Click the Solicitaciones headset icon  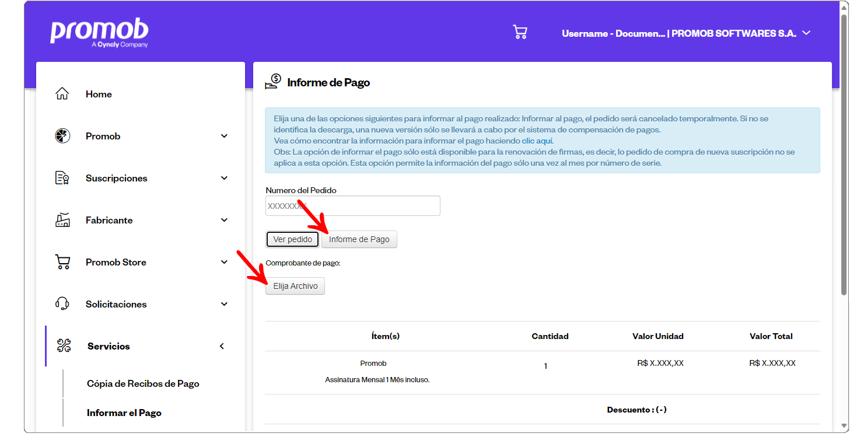[62, 304]
